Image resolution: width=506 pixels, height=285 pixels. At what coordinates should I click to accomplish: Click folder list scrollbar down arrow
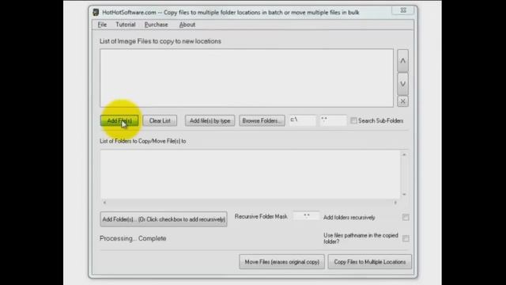pyautogui.click(x=404, y=194)
